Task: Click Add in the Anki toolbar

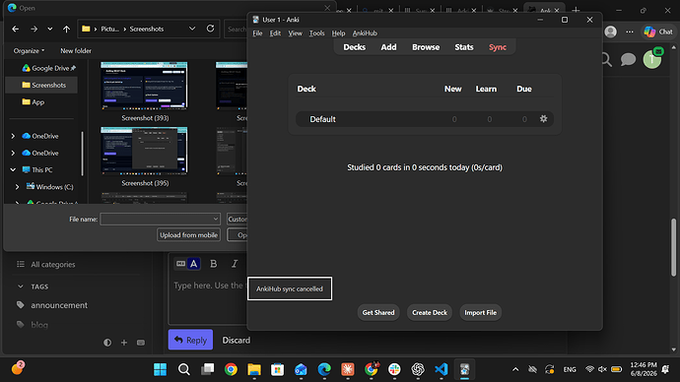Action: tap(388, 47)
